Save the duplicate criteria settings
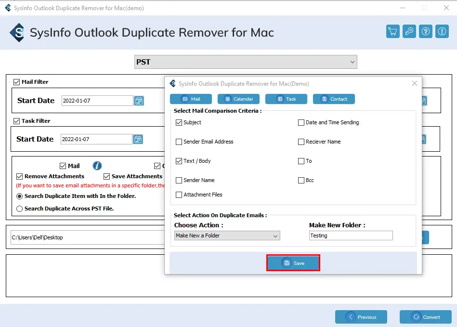 [x=293, y=263]
